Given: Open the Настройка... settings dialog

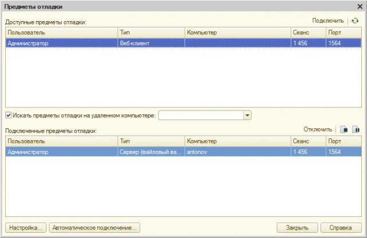Looking at the screenshot, I should click(x=26, y=228).
